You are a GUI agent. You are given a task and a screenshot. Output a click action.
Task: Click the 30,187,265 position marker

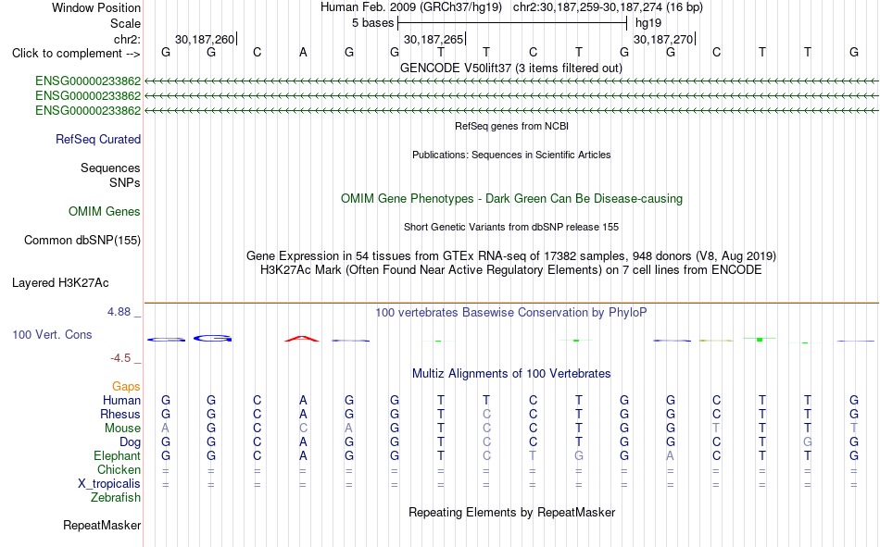pyautogui.click(x=434, y=39)
